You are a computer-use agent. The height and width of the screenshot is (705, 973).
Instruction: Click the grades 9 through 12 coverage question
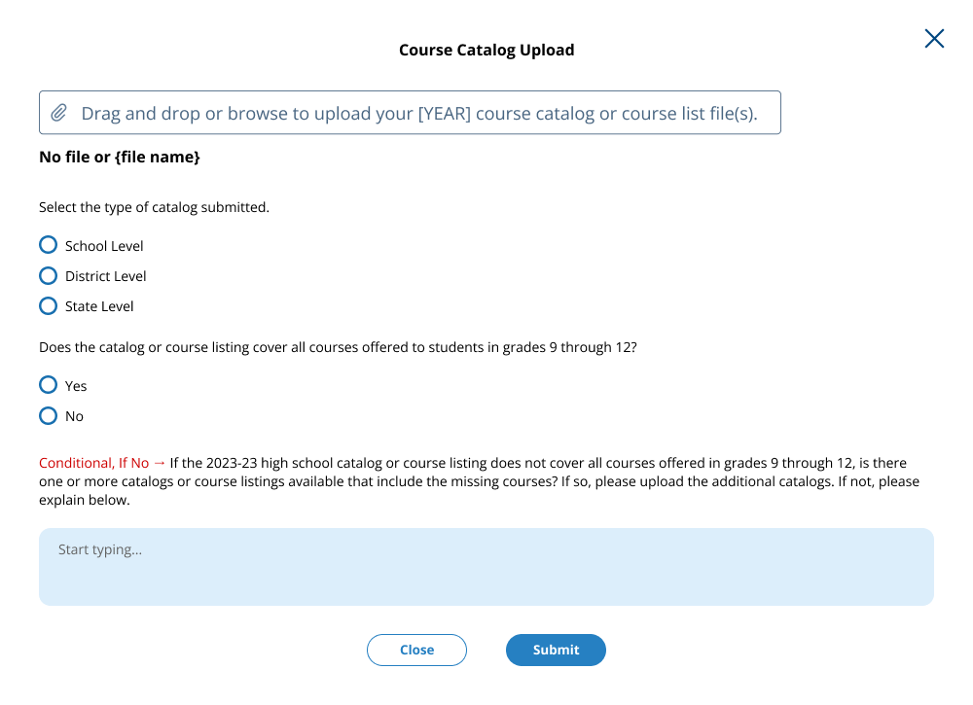click(x=338, y=346)
